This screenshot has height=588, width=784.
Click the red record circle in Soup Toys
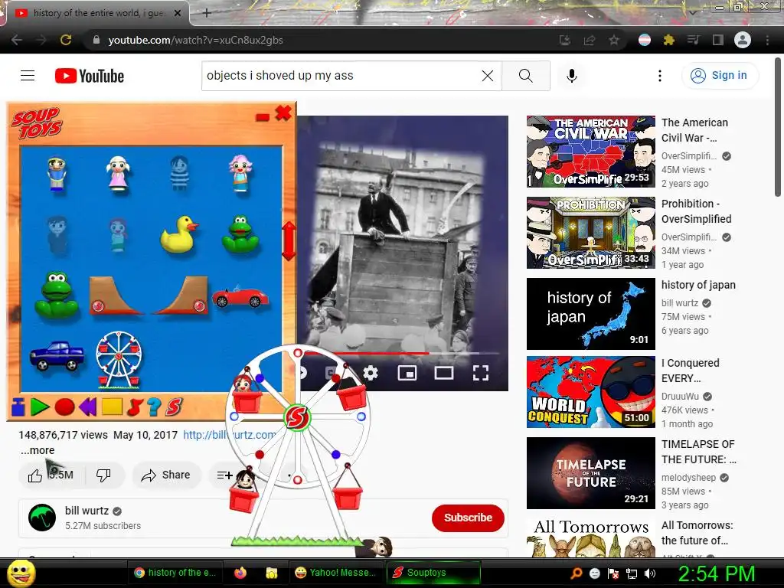click(x=64, y=407)
